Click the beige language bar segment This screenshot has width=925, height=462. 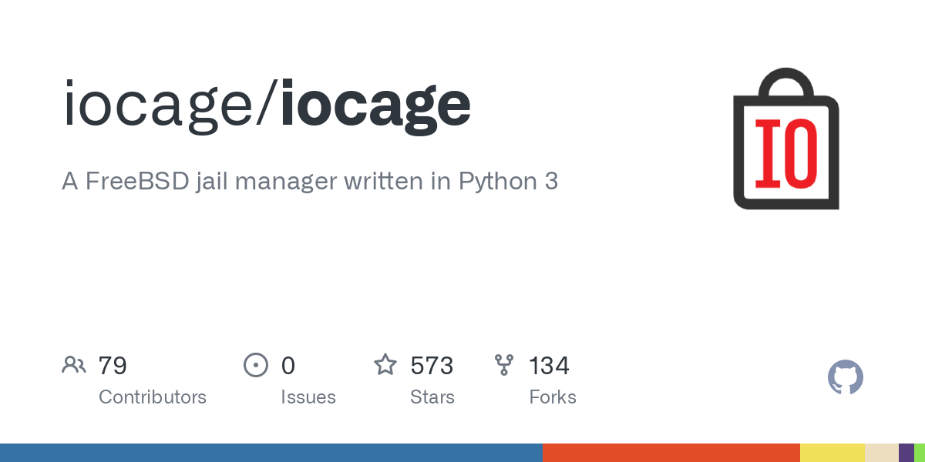[x=882, y=453]
